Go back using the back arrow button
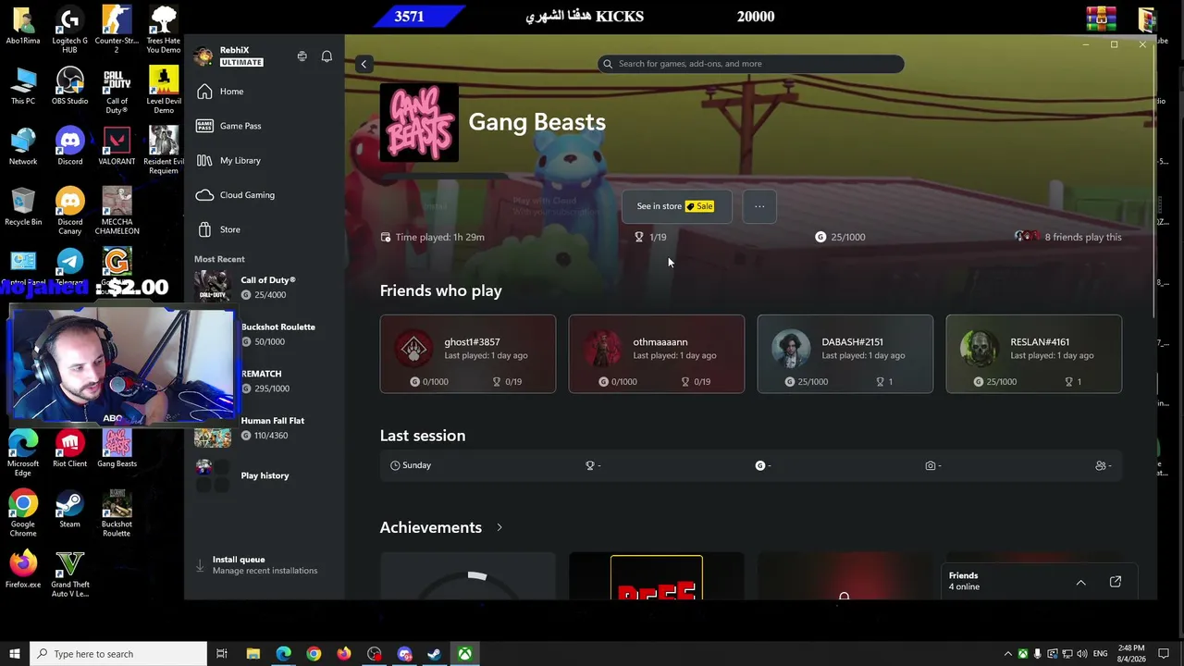The width and height of the screenshot is (1184, 666). point(364,64)
